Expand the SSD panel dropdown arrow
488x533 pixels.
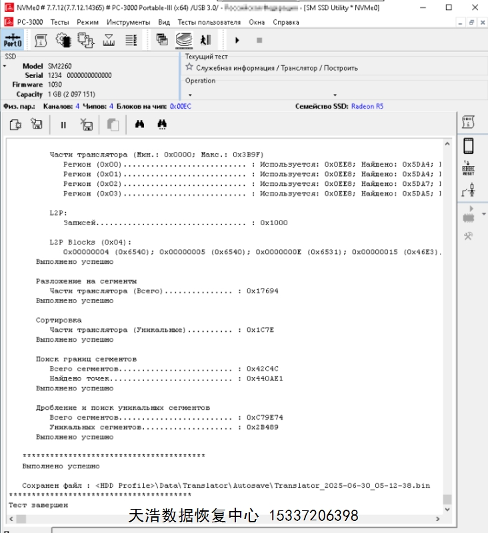tap(5, 67)
